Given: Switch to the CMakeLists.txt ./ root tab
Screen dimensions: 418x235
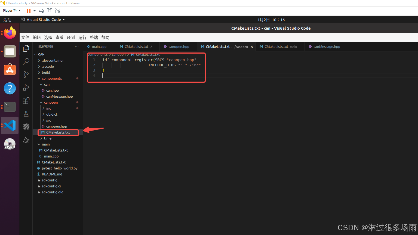Looking at the screenshot, I should tap(138, 47).
